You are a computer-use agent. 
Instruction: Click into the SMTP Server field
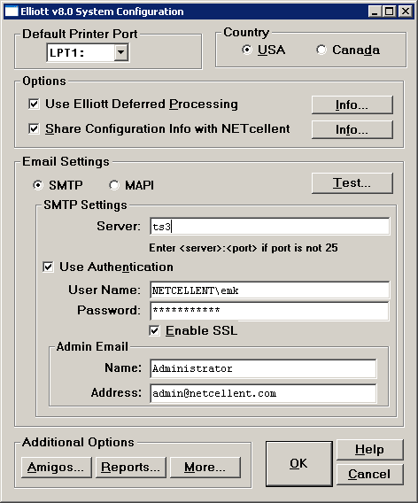coord(270,227)
